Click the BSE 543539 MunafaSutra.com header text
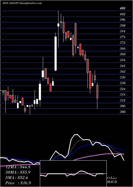The height and width of the screenshot is (187, 133). [x=22, y=3]
